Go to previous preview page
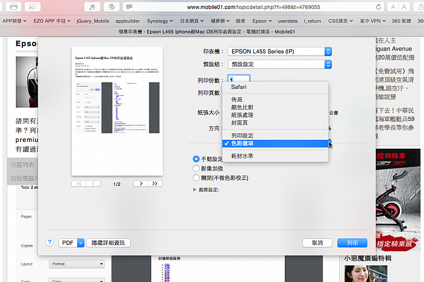Screen dimensions: 424x282 93,183
